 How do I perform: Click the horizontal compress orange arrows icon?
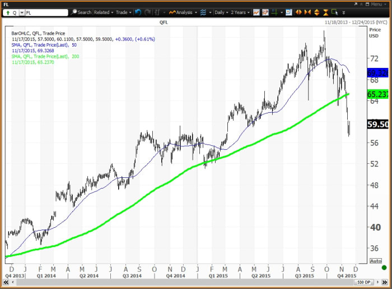(307, 12)
